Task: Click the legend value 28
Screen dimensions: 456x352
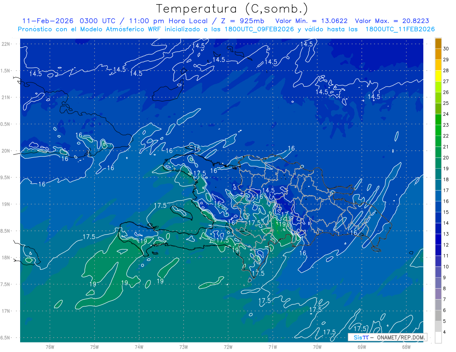Action: click(x=446, y=71)
